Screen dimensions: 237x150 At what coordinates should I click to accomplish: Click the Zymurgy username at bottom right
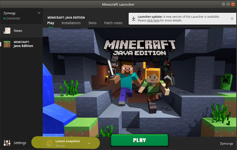tap(226, 143)
